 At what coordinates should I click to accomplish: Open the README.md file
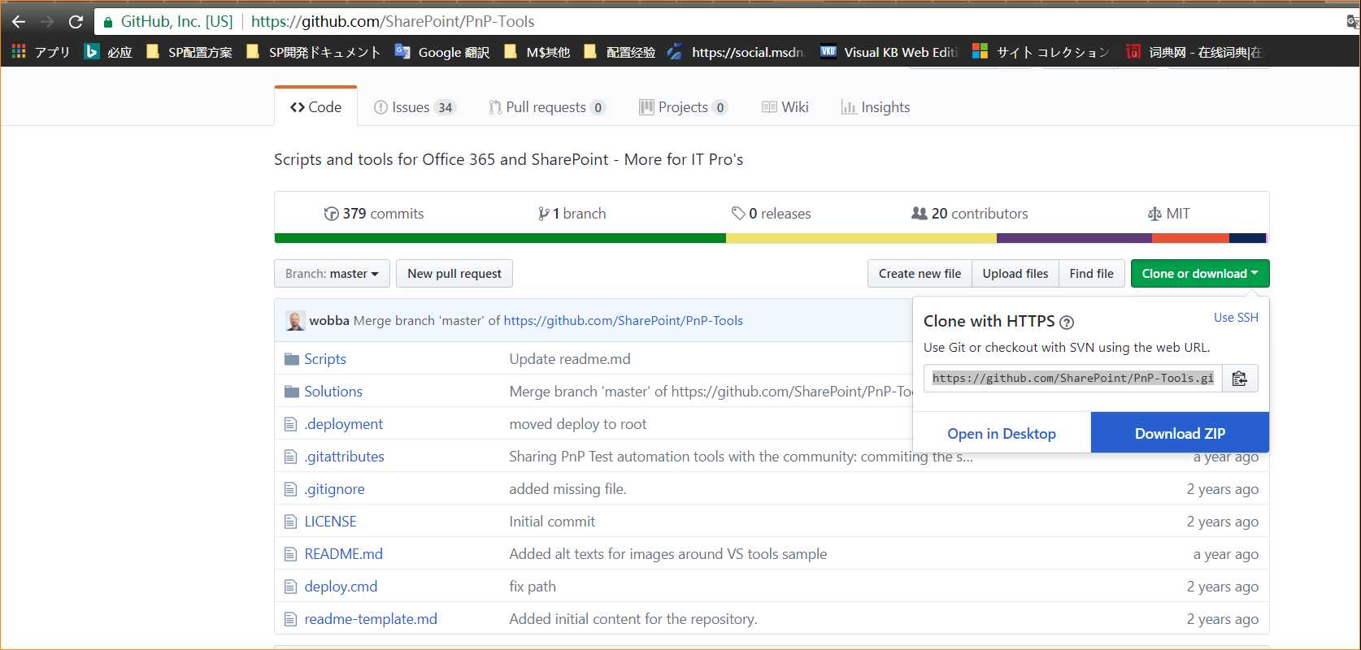pos(343,554)
